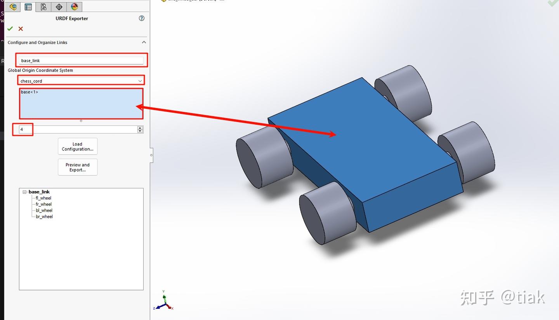Select the FeatureManager design tree tab icon
Viewport: 559px width, 320px height.
pyautogui.click(x=12, y=7)
